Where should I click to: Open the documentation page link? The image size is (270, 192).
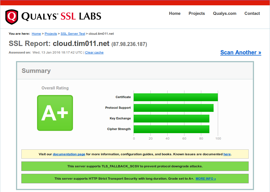pos(69,154)
